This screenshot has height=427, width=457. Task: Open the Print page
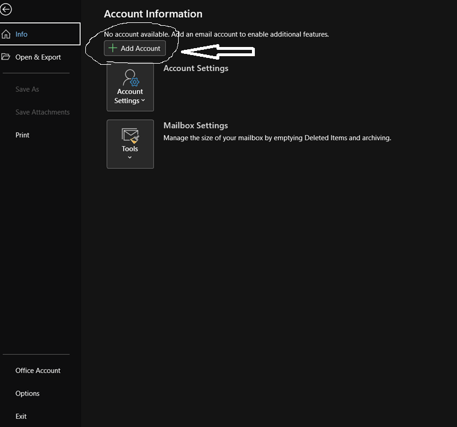point(22,135)
